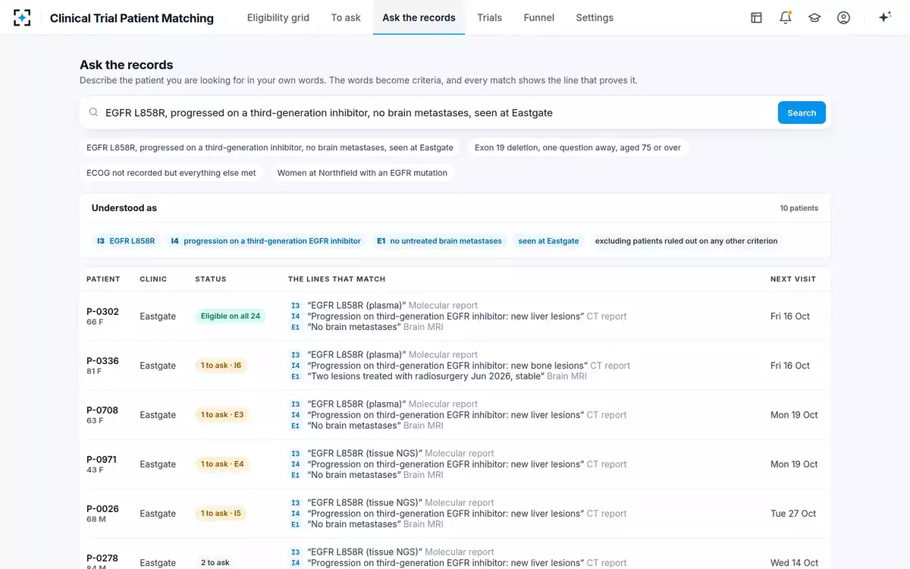Switch to the Eligibility grid tab
The image size is (910, 569).
pos(278,17)
